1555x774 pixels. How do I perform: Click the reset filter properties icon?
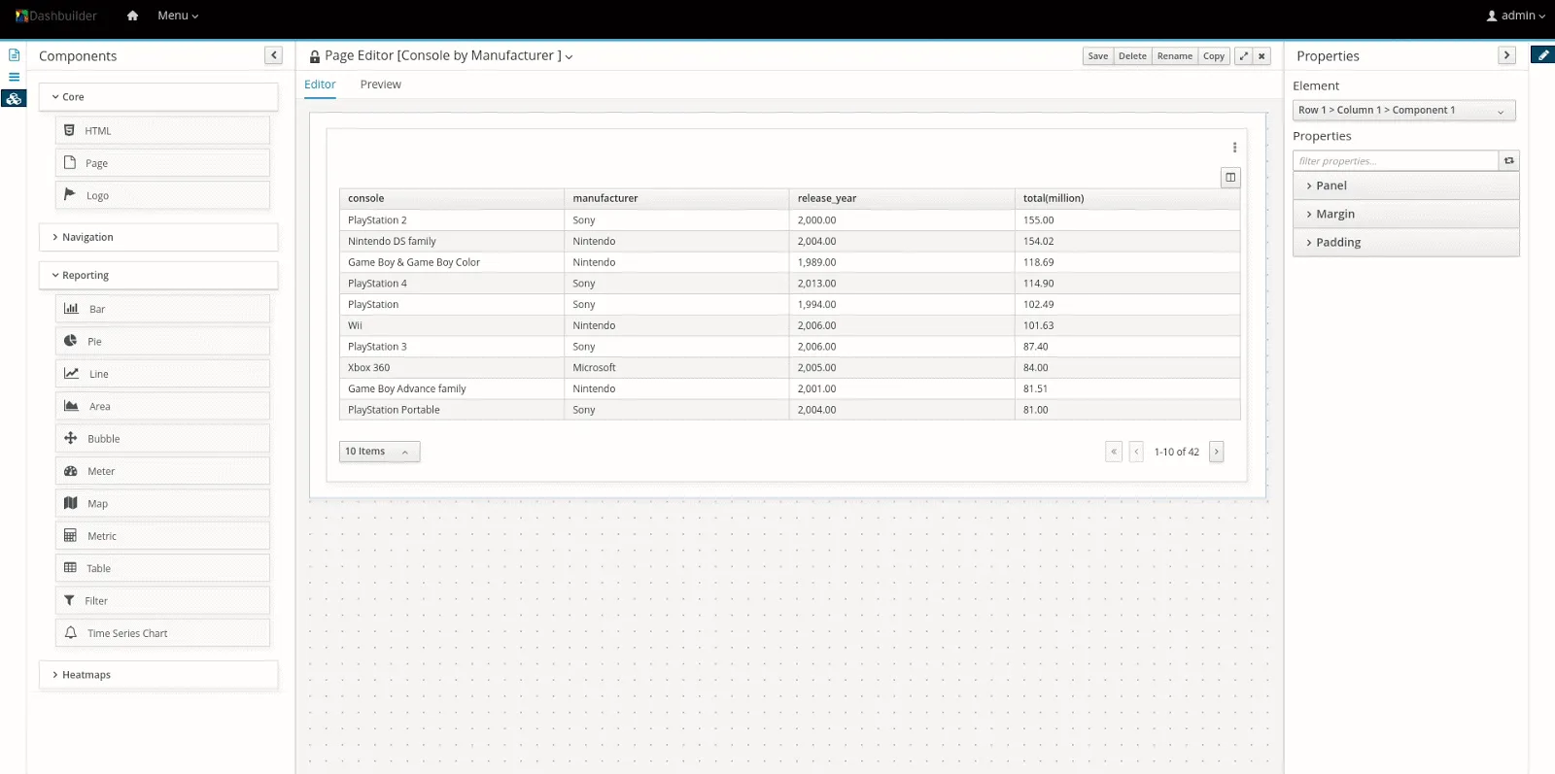pyautogui.click(x=1508, y=161)
